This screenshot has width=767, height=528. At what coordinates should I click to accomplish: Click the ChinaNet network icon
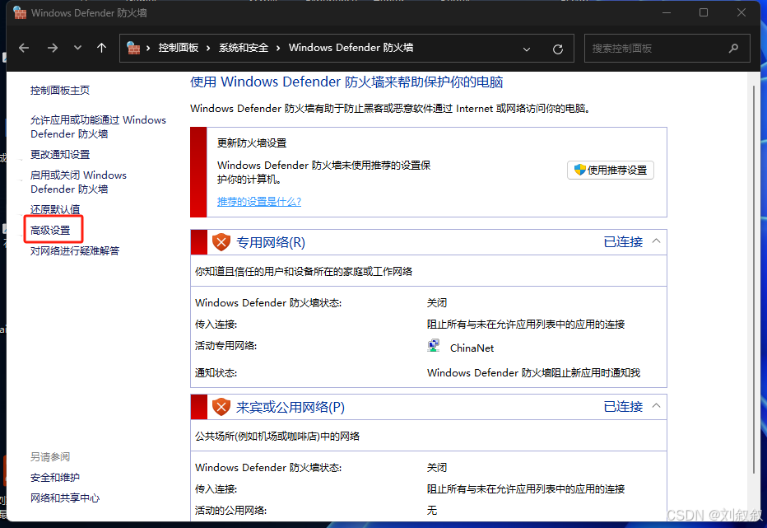point(434,345)
